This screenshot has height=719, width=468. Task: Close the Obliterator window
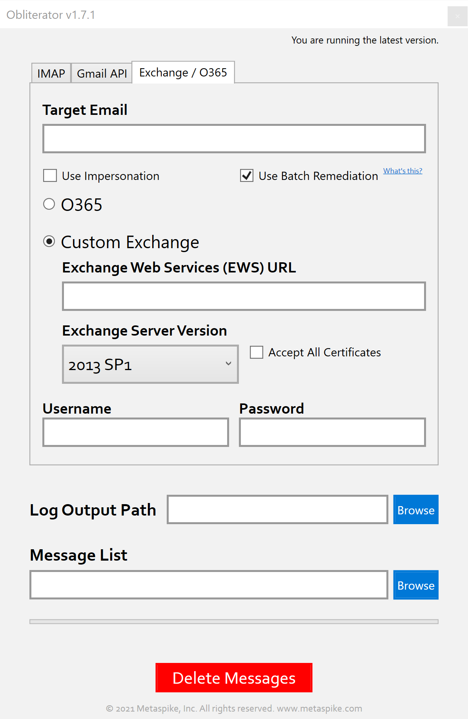click(x=457, y=16)
